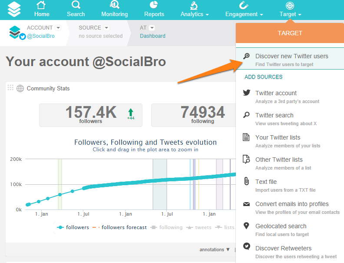Open the Monitoring section
344x263 pixels.
click(115, 9)
